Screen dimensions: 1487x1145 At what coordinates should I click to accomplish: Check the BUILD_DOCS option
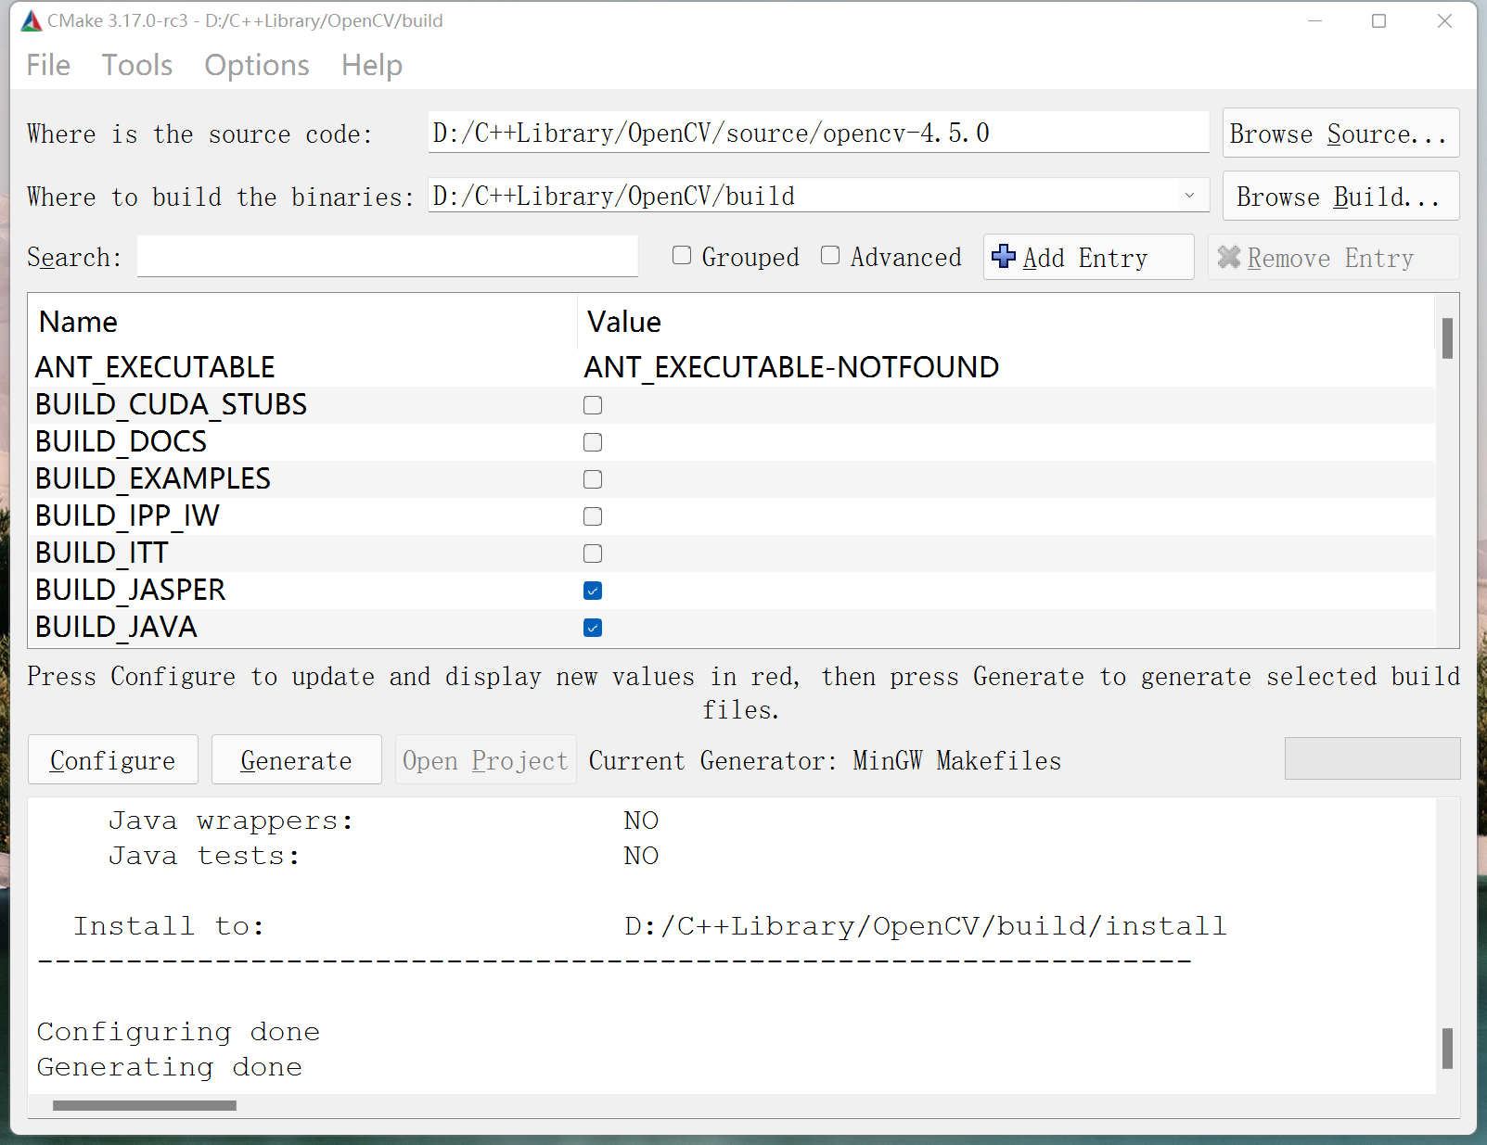(593, 442)
